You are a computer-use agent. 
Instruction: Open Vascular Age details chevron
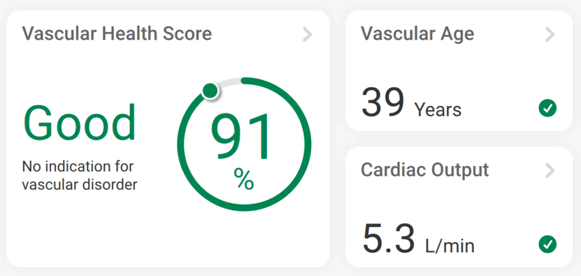[549, 35]
